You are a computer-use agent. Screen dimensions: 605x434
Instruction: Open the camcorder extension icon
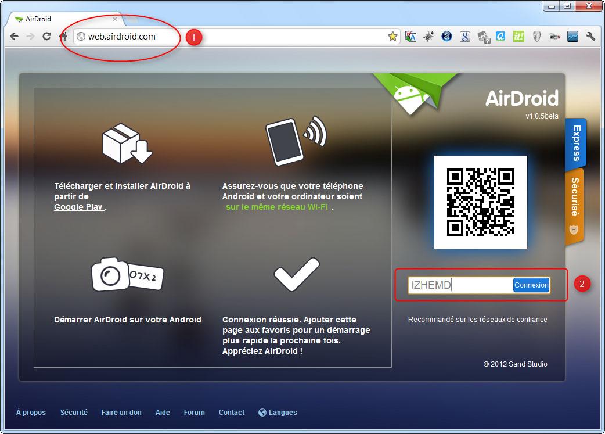tap(554, 36)
